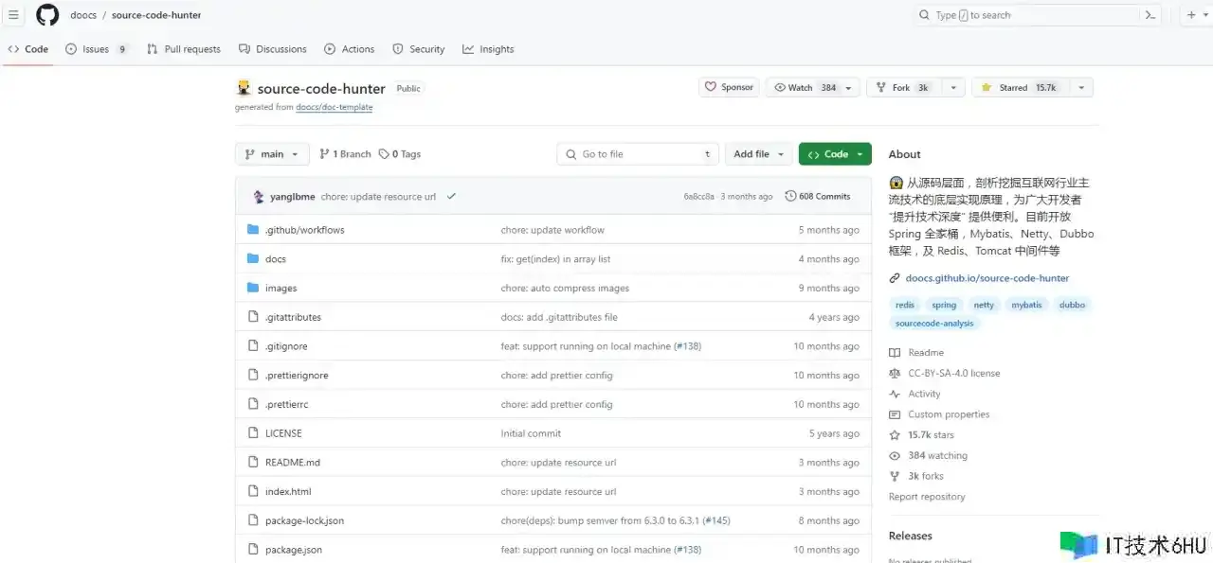Image resolution: width=1213 pixels, height=563 pixels.
Task: Click the redis topic tag
Action: click(905, 305)
